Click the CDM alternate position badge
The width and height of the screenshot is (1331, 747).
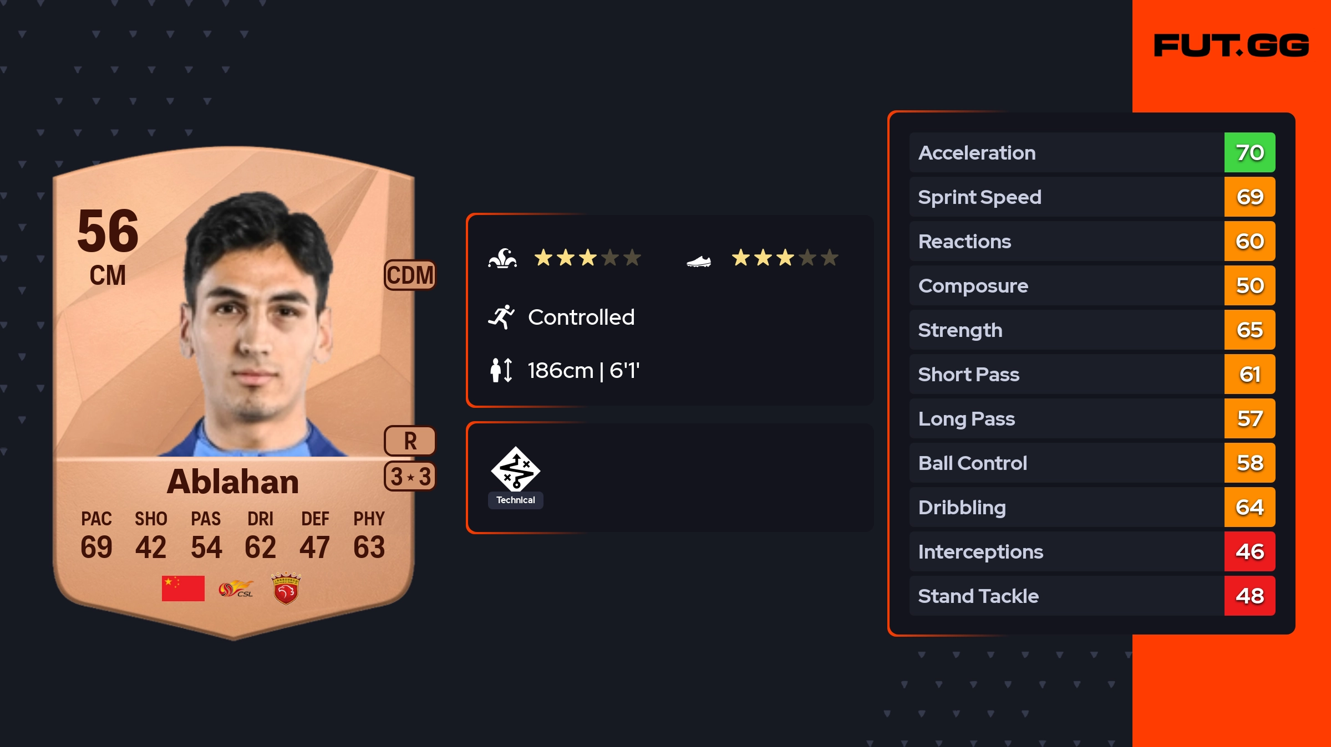pyautogui.click(x=410, y=275)
